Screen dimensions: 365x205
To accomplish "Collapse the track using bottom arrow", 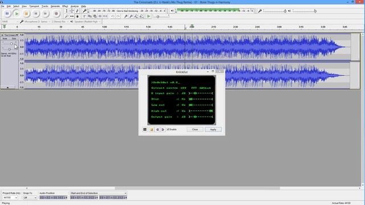I will pyautogui.click(x=7, y=87).
